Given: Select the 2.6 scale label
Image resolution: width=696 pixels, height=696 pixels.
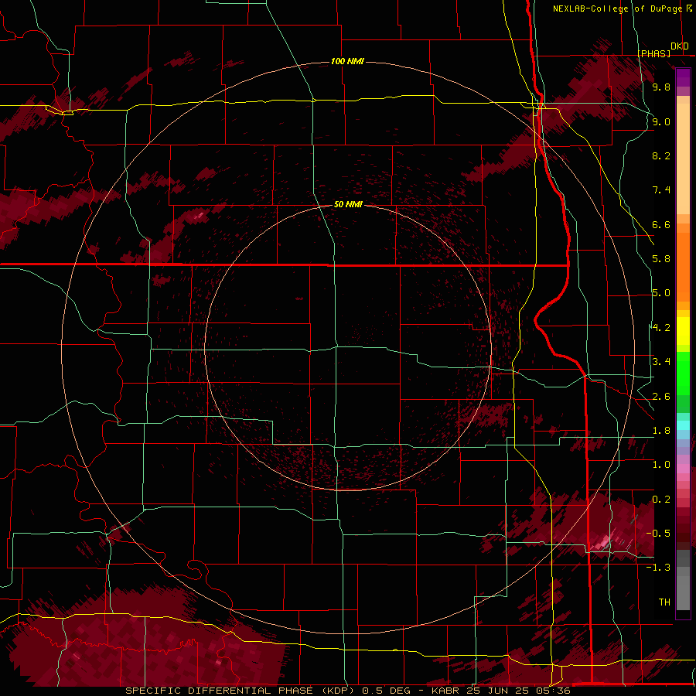Looking at the screenshot, I should pyautogui.click(x=661, y=397).
